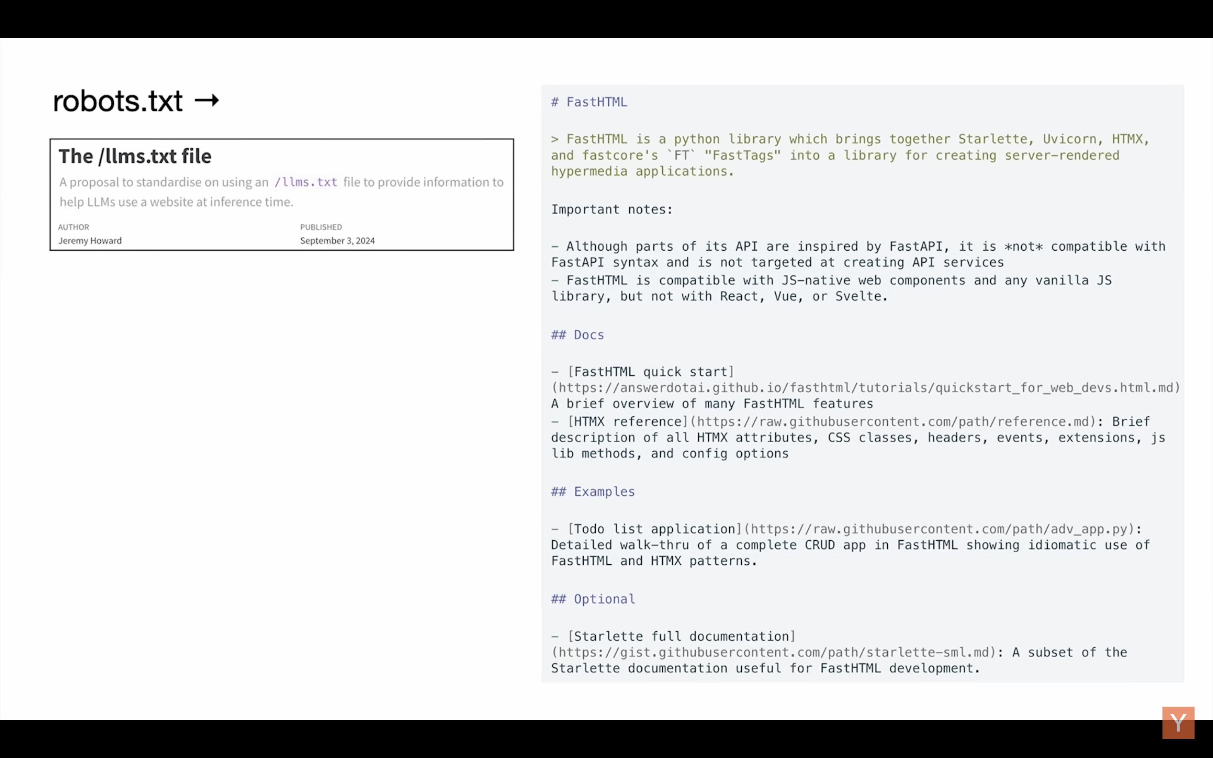Screen dimensions: 1213x758
Task: Click the Y Combinator logo icon
Action: [x=1178, y=722]
